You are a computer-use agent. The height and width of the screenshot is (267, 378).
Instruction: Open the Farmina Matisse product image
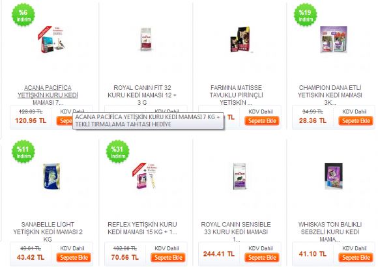pos(240,40)
